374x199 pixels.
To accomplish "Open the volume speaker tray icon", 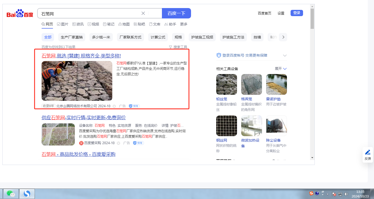I will (x=346, y=194).
